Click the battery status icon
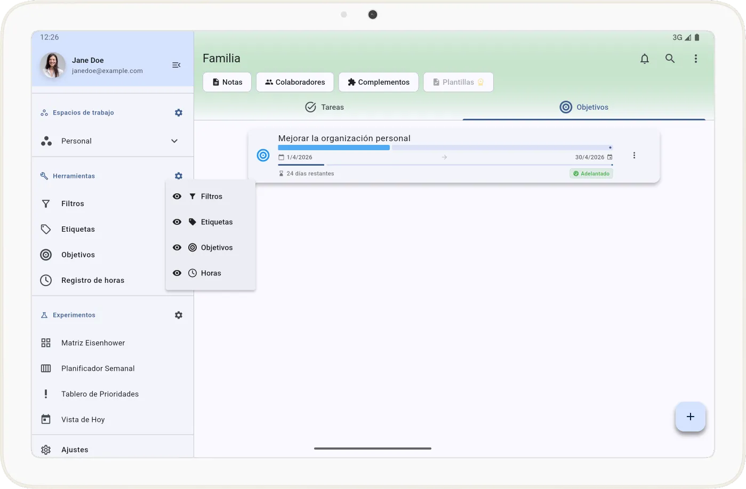The height and width of the screenshot is (489, 746). 697,37
